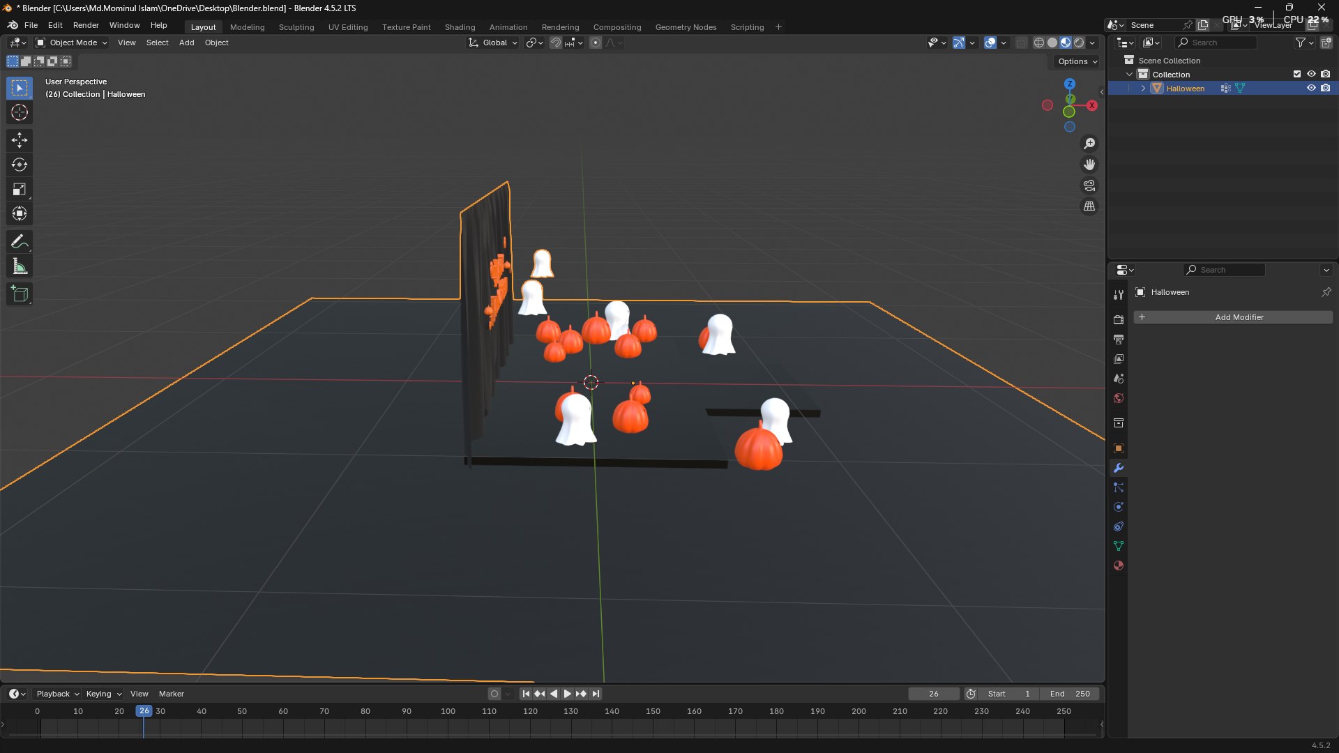Viewport: 1339px width, 753px height.
Task: Uncheck Collection exclude checkbox
Action: (1297, 74)
